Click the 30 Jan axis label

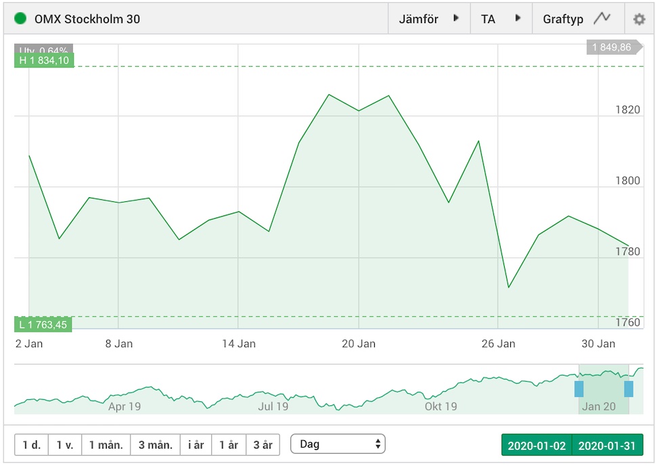(x=598, y=344)
